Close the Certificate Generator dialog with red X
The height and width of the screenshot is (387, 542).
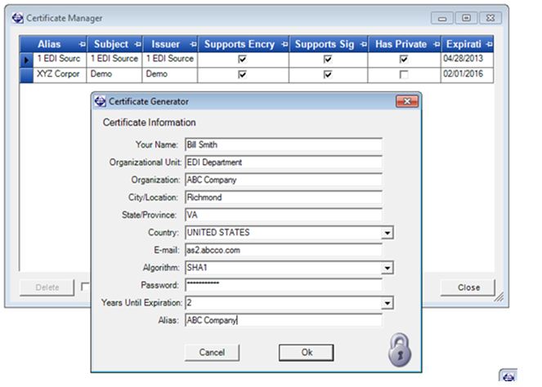(406, 101)
